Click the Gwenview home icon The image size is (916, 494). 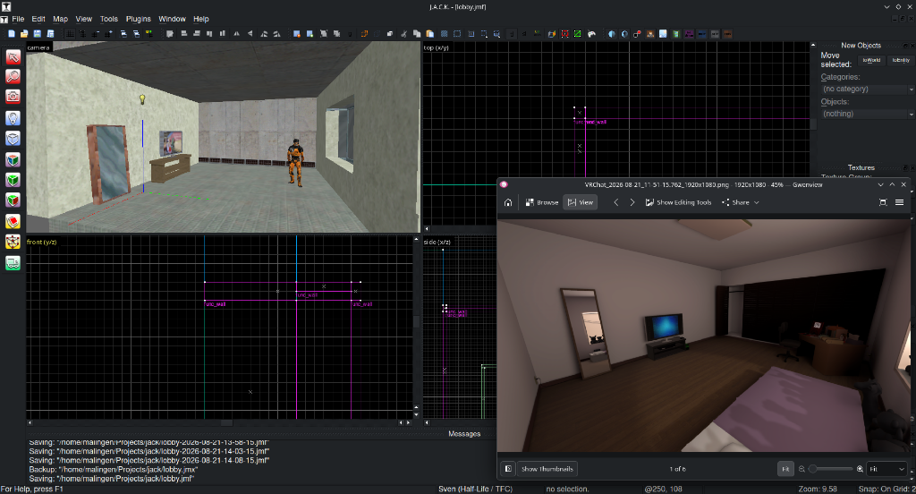coord(508,202)
